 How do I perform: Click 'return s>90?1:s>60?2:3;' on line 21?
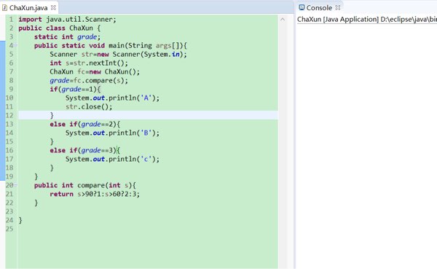(x=95, y=194)
